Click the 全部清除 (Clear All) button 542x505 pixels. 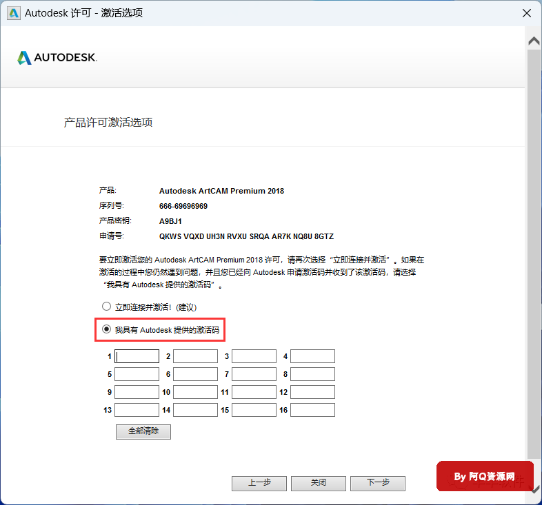[143, 432]
